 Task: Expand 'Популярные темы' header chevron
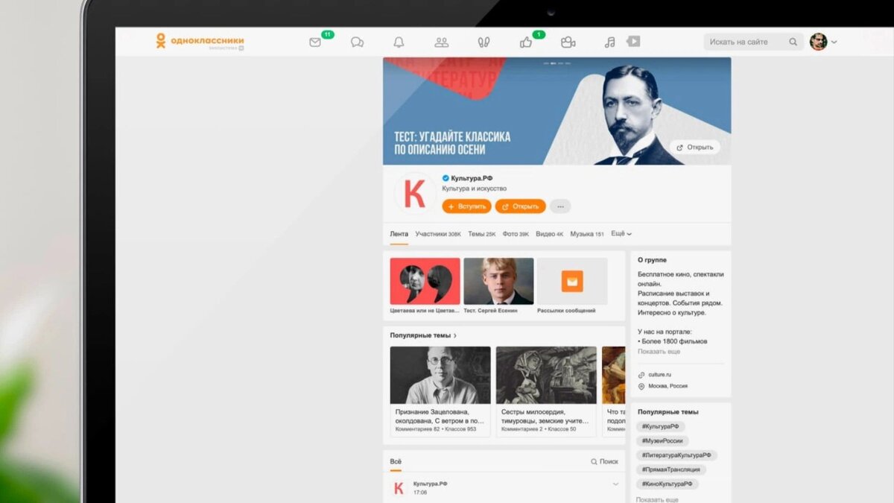455,335
